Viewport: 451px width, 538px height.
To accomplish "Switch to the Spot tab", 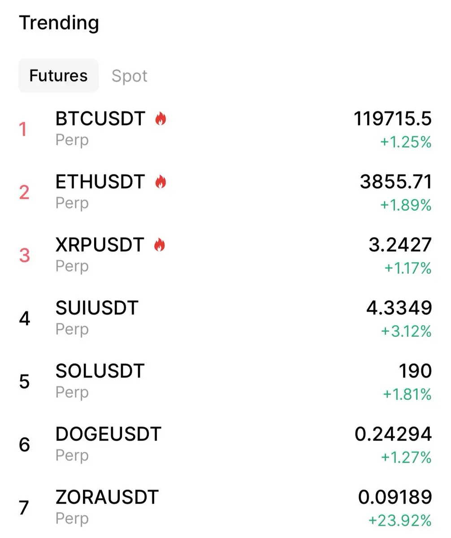I will pos(130,76).
